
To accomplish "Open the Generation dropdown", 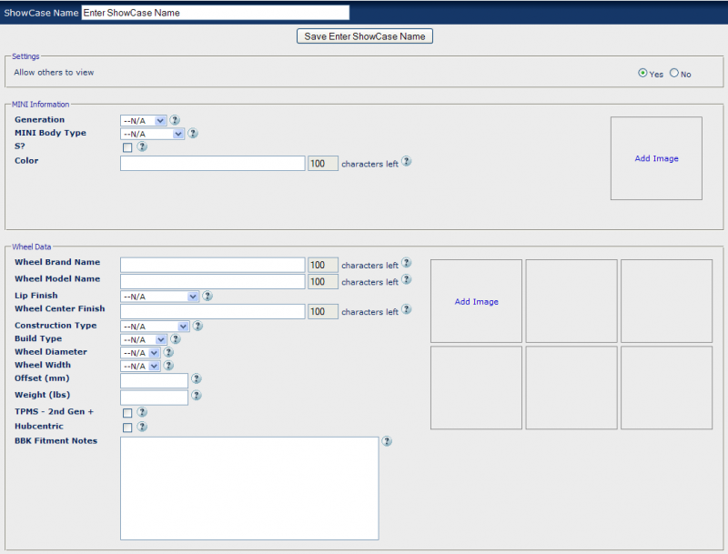I will [x=144, y=120].
